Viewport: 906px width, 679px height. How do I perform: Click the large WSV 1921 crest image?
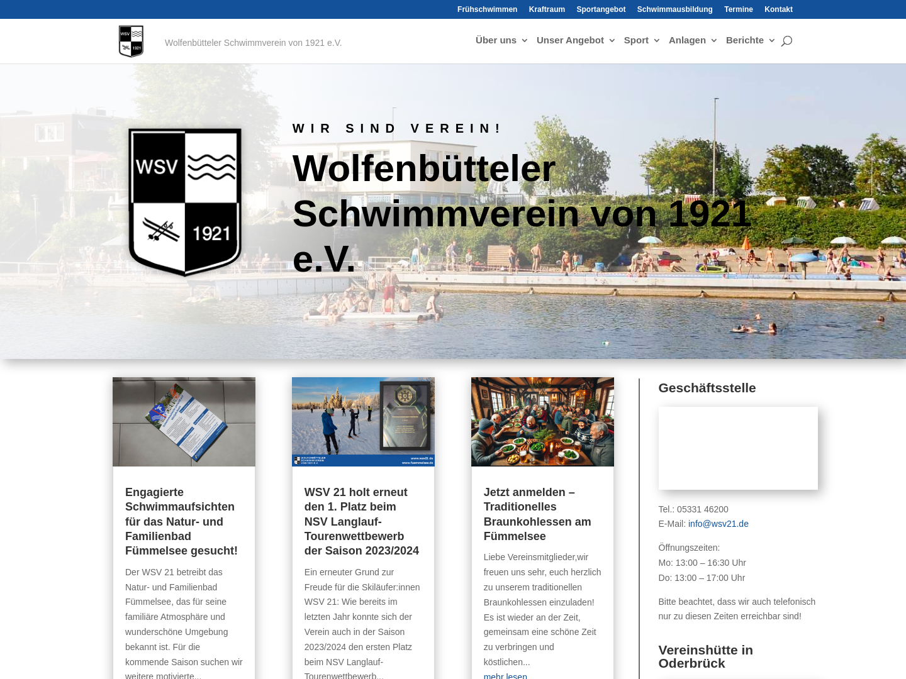pyautogui.click(x=185, y=202)
